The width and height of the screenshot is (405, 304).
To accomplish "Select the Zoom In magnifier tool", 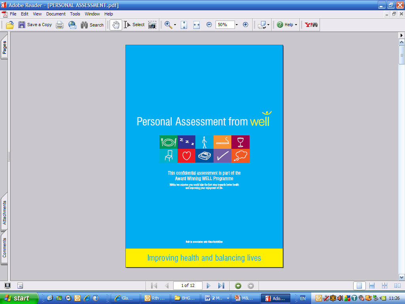I will [x=168, y=25].
